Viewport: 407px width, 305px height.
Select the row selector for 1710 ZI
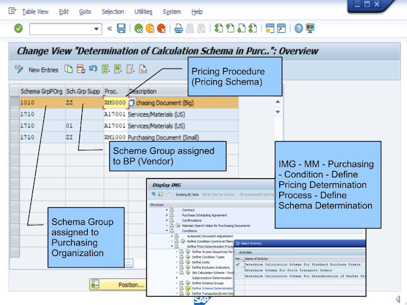[15, 137]
